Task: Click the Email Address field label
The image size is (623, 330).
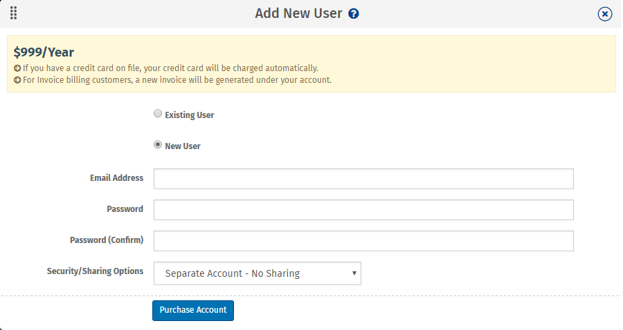Action: 116,178
